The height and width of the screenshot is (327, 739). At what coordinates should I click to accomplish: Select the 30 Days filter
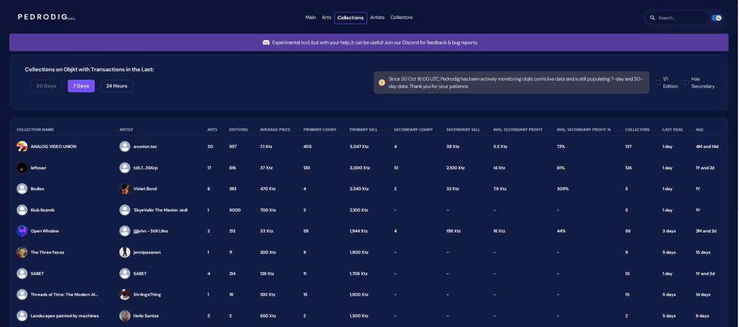46,86
